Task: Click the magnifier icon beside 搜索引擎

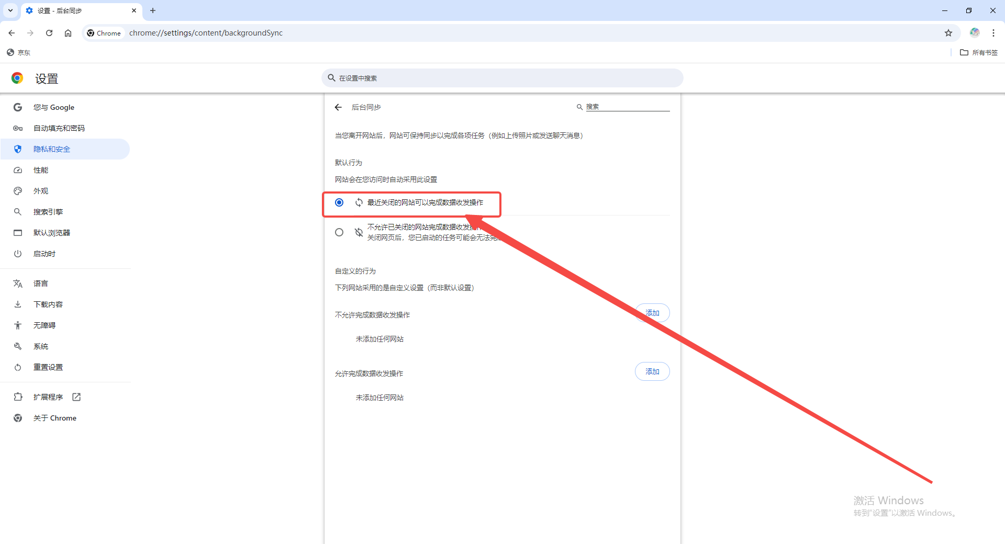Action: (18, 212)
